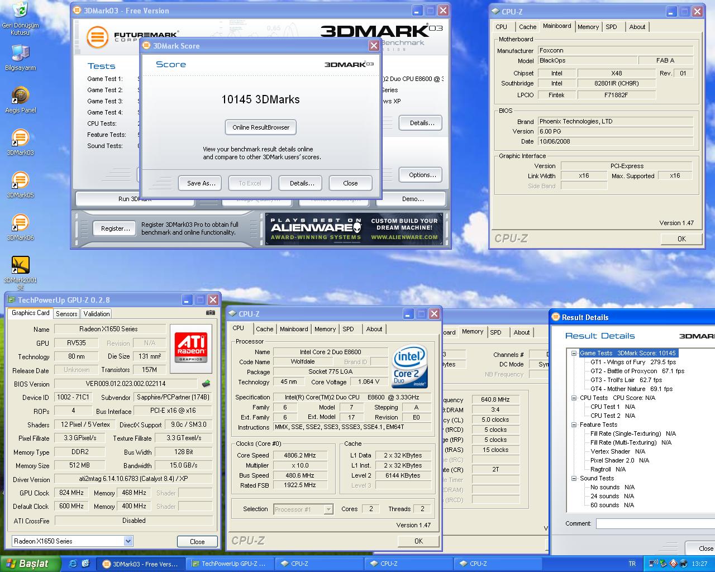Open Internet Explorer from quick launch

click(73, 564)
